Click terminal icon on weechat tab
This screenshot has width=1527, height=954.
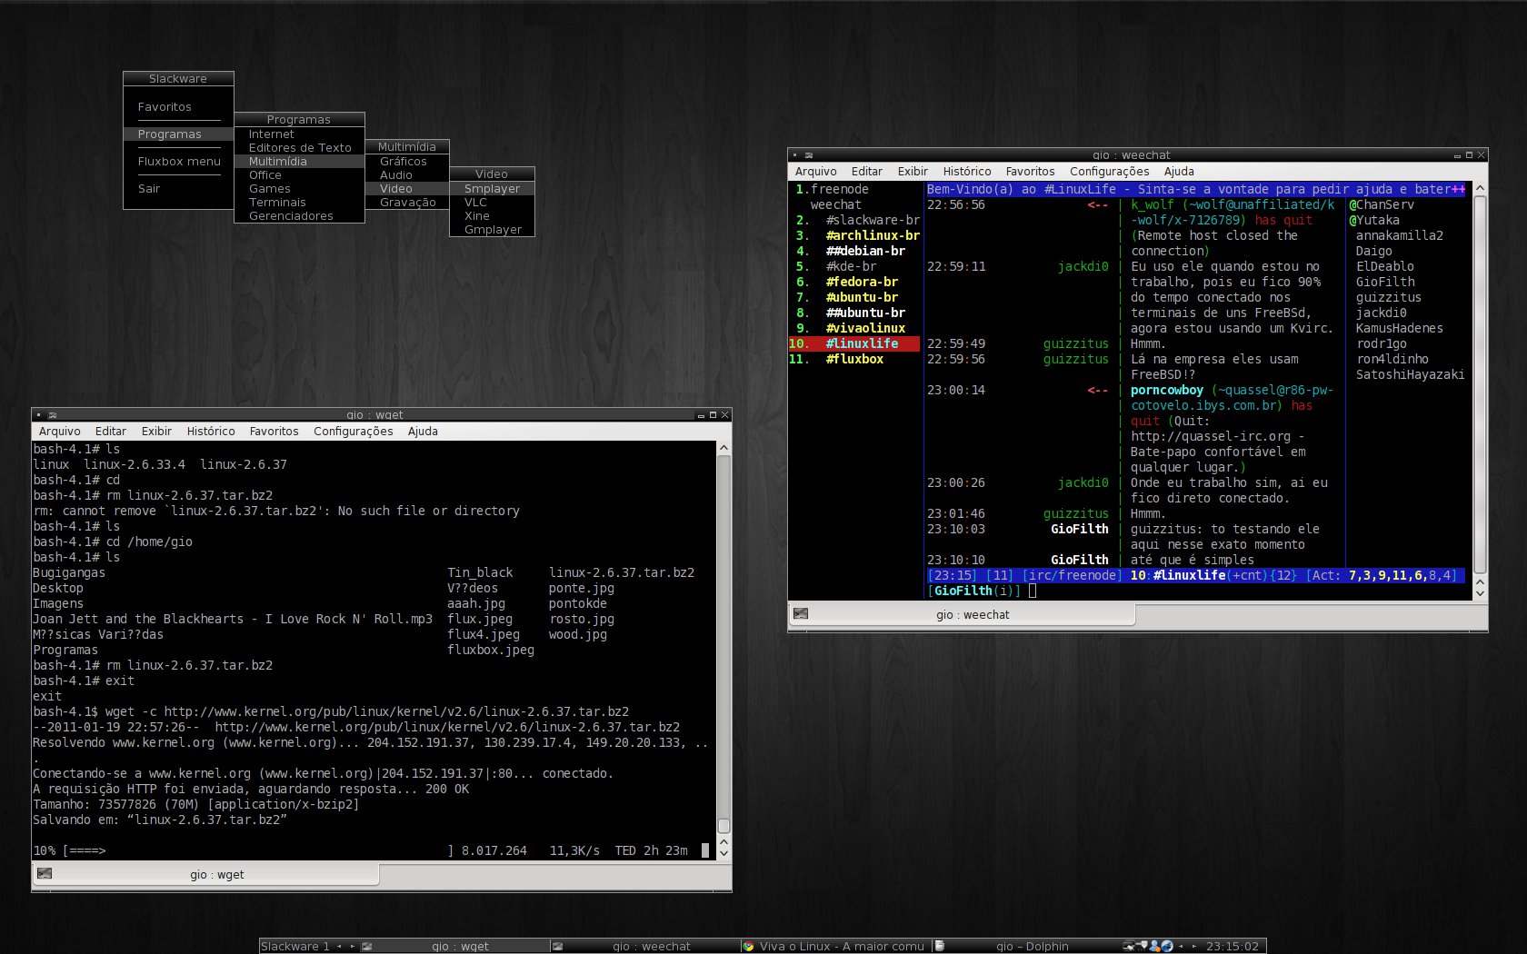[x=800, y=614]
